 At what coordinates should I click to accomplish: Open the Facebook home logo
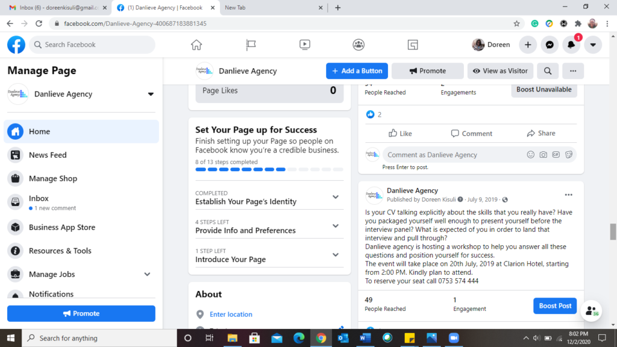[x=16, y=45]
